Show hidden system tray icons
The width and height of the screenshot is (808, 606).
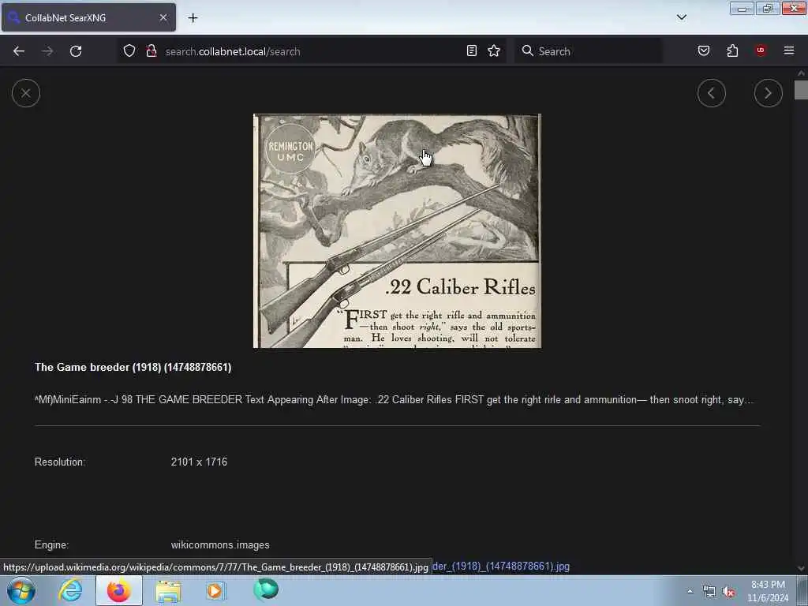click(690, 592)
